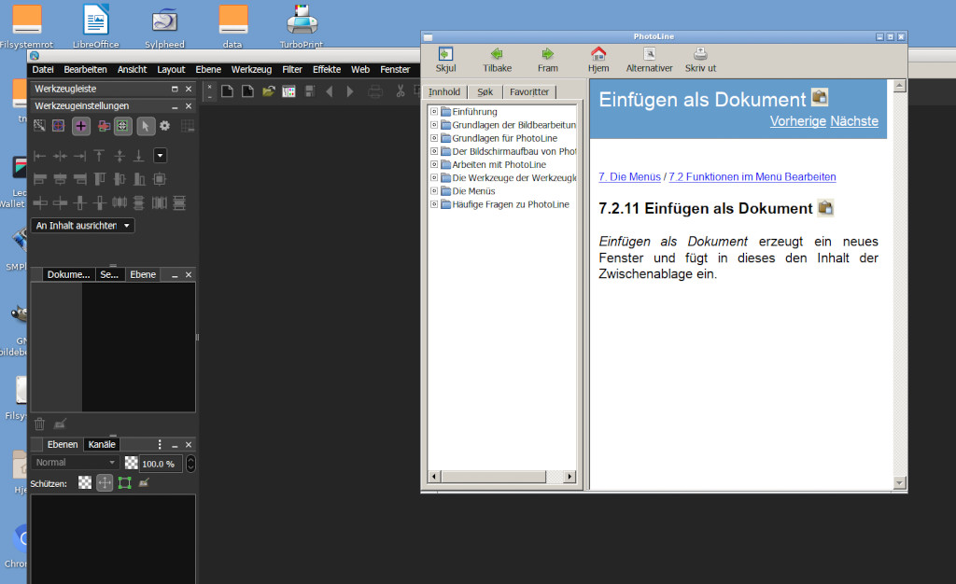Click the next right triangle in toolbar
956x584 pixels.
point(350,91)
